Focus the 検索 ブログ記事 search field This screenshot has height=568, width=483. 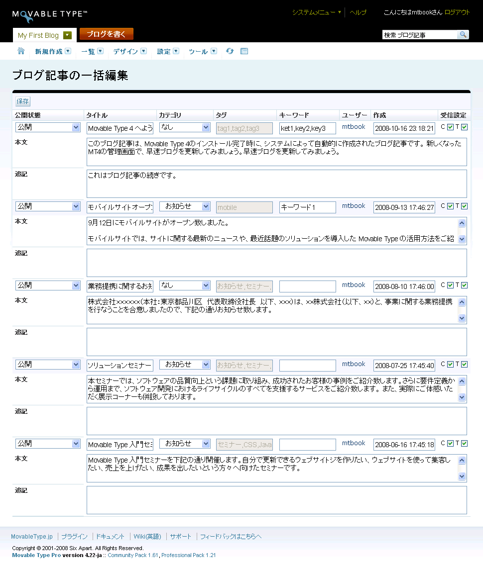coord(420,35)
